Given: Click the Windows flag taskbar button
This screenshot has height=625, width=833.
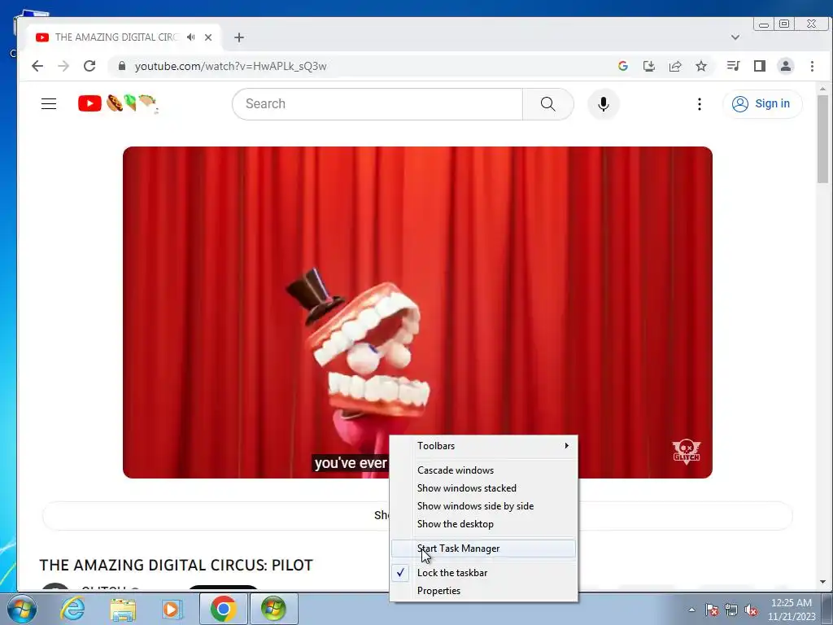Looking at the screenshot, I should (273, 609).
